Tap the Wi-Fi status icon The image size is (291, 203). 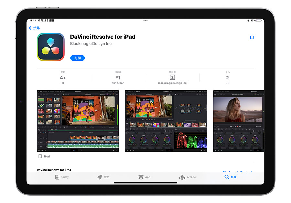248,21
